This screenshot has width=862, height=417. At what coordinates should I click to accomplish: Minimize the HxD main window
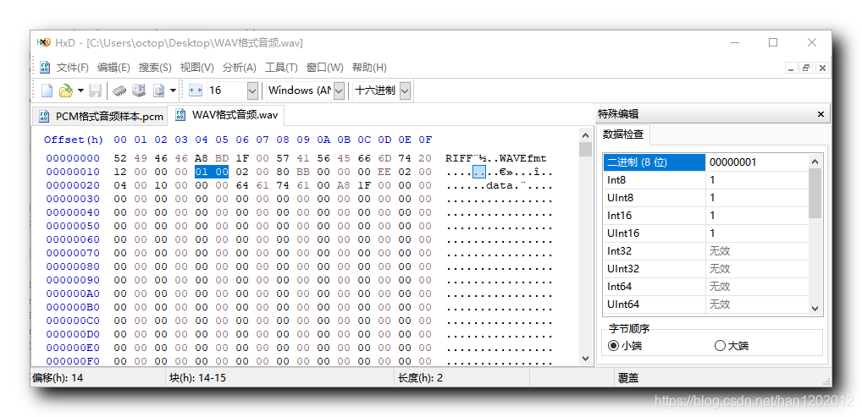pos(735,42)
